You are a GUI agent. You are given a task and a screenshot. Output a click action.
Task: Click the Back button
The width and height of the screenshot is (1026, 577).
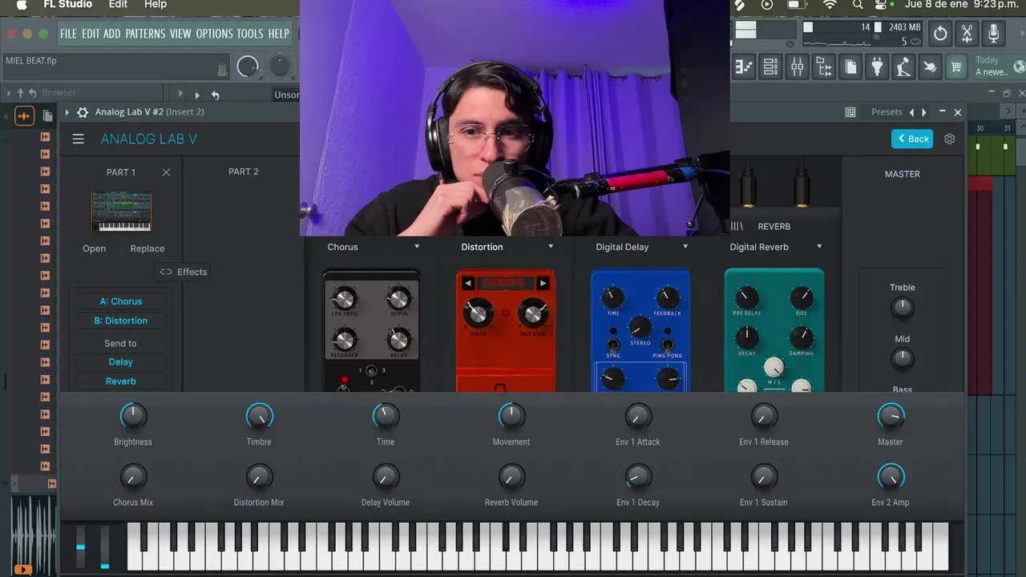(x=912, y=139)
